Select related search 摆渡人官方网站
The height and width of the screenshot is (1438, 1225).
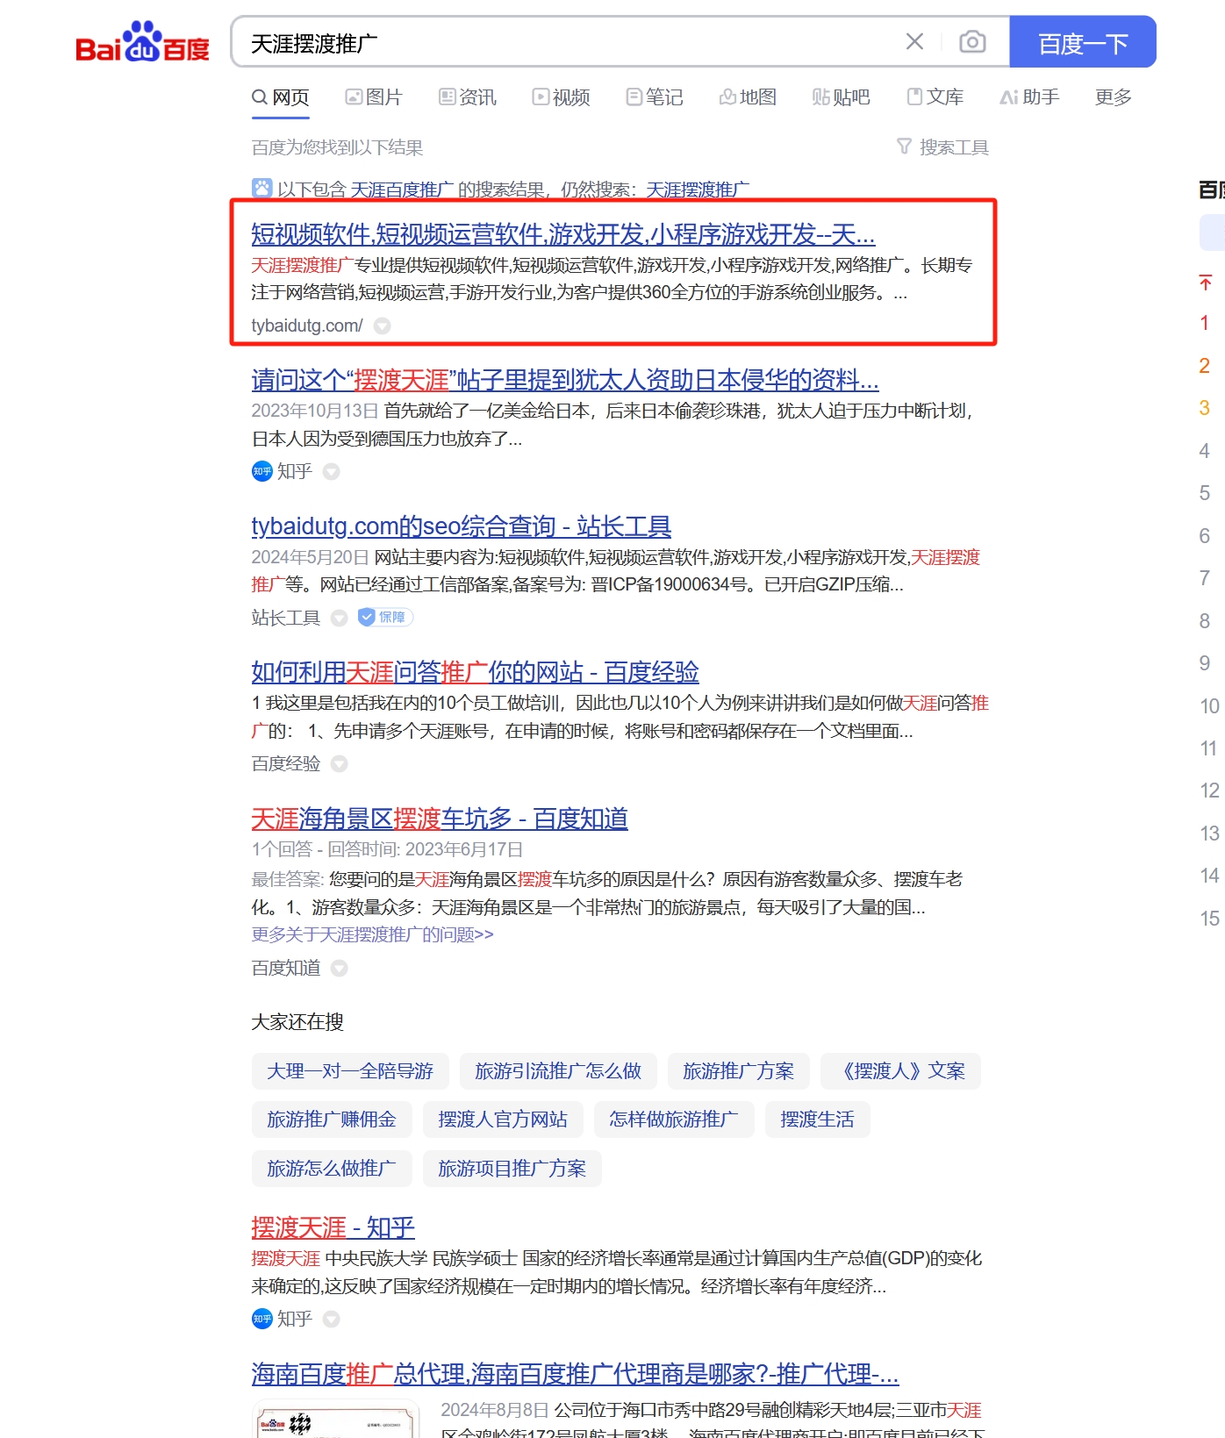pyautogui.click(x=503, y=1120)
